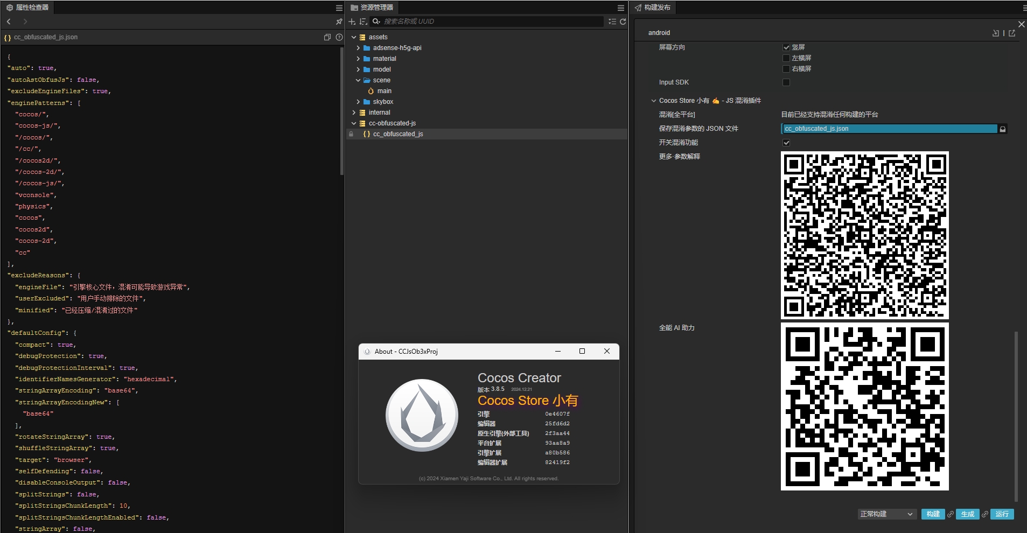Click the internal database icon
The image size is (1027, 533).
pos(362,113)
